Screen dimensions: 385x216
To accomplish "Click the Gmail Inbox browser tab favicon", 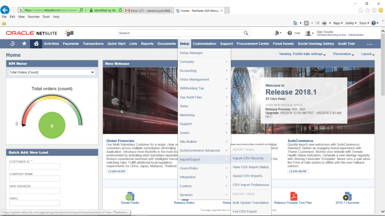I will point(127,10).
